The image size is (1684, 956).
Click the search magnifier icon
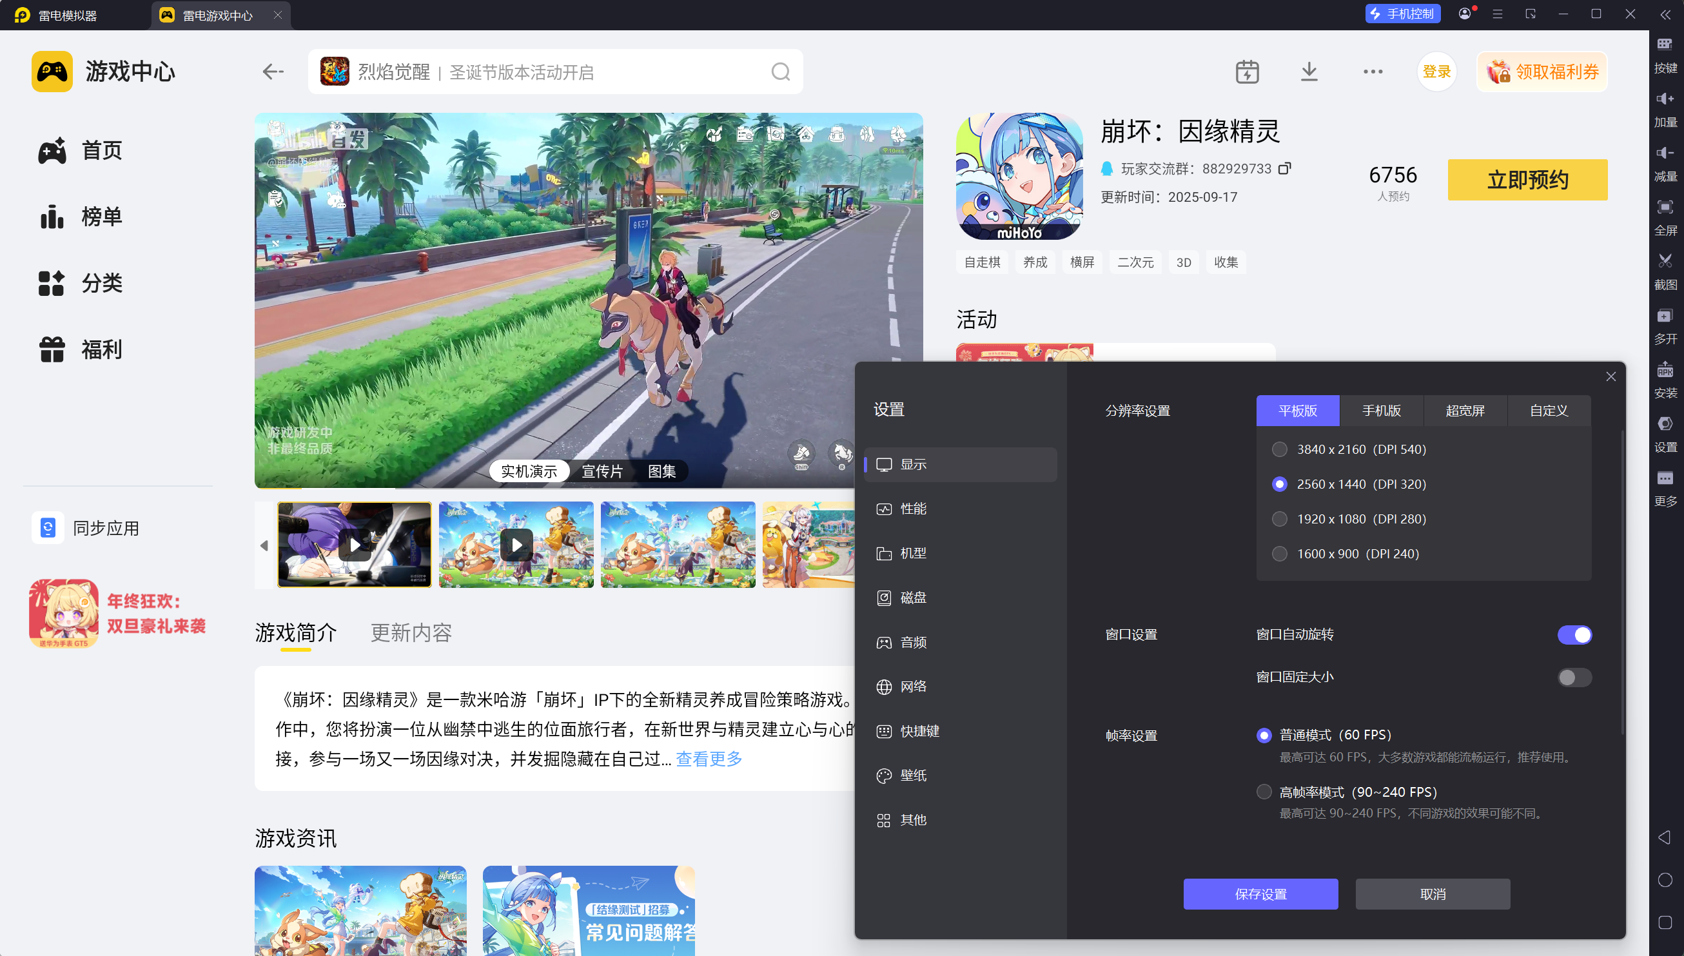(x=781, y=72)
